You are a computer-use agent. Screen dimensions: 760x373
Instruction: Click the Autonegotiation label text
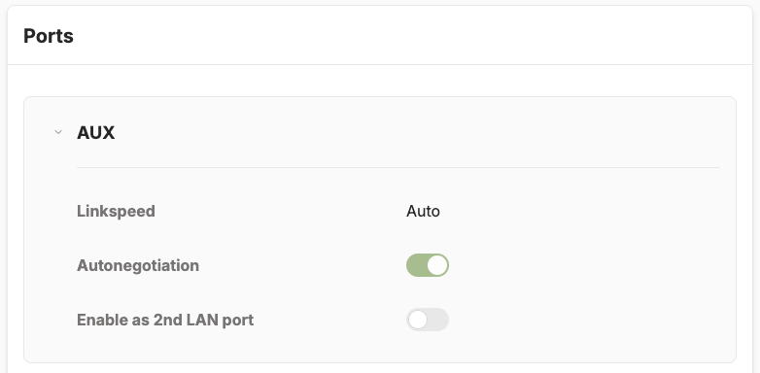click(x=138, y=265)
